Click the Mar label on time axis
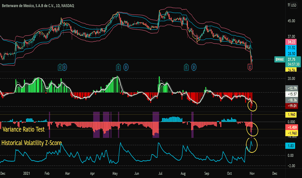Image resolution: width=302 pixels, height=178 pixels. tap(67, 173)
